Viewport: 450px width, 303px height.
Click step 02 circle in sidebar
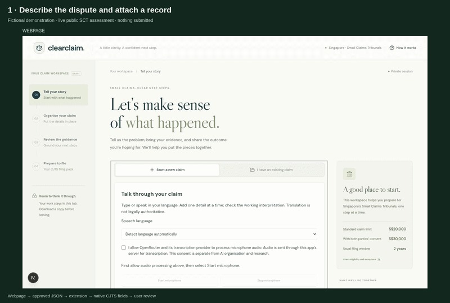[x=36, y=118]
